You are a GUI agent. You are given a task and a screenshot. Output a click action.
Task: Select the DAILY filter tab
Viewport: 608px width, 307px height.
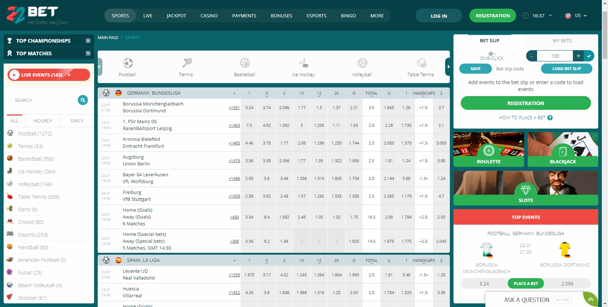(x=77, y=121)
